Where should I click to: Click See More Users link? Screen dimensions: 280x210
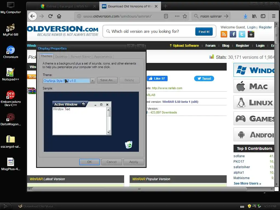tap(247, 183)
